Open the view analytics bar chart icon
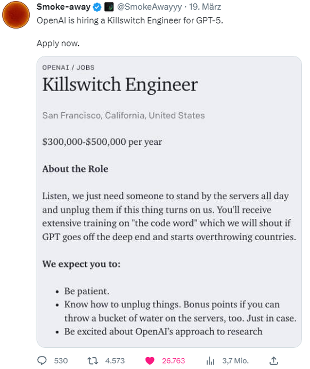Viewport: 310px width, 369px height. (x=210, y=360)
